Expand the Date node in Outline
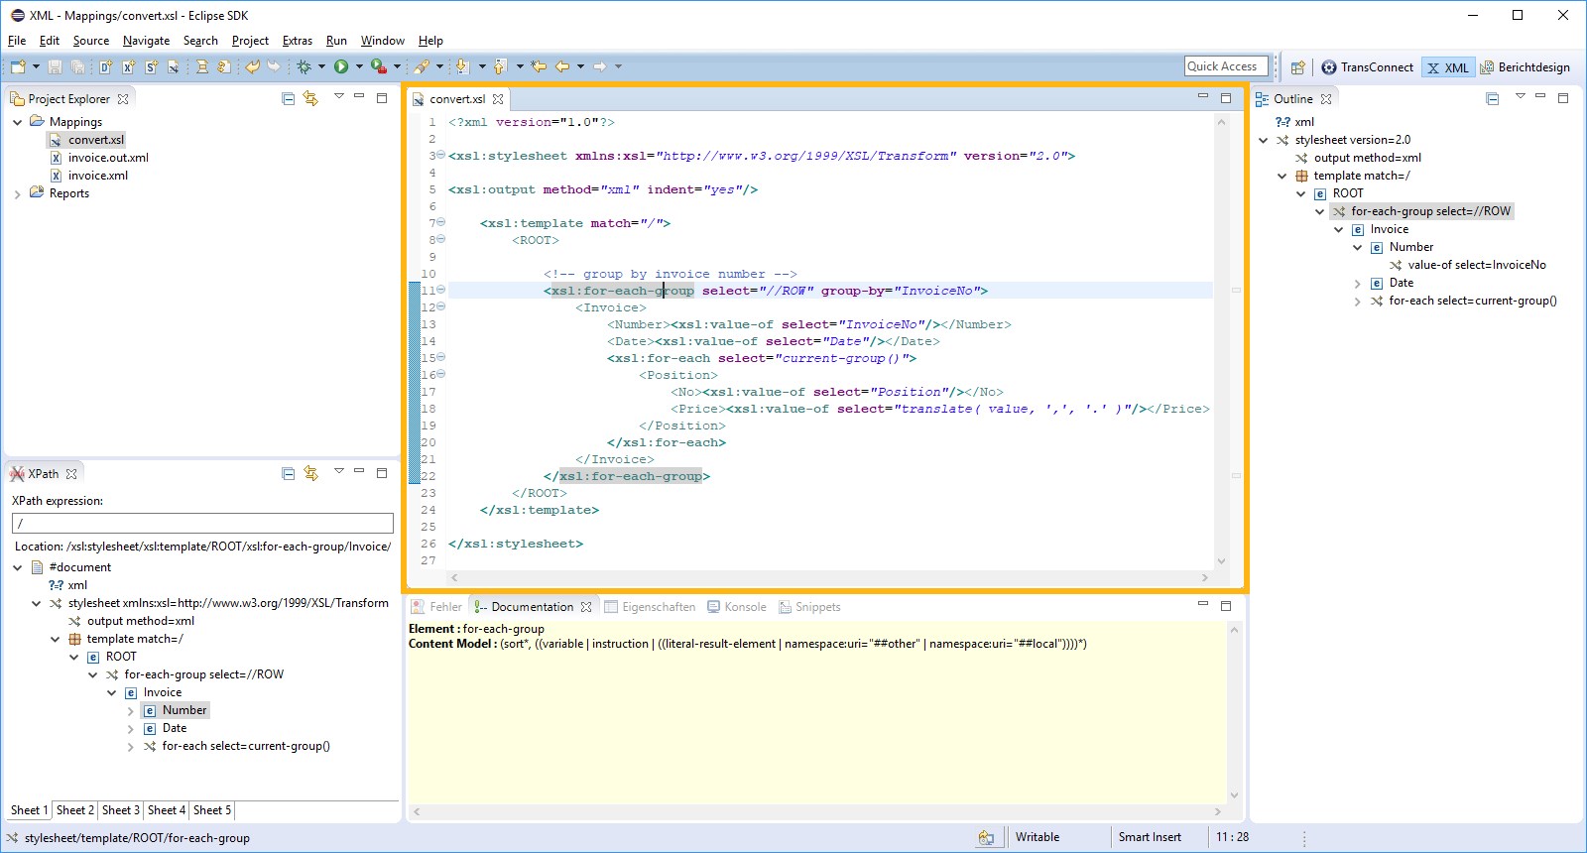Image resolution: width=1587 pixels, height=853 pixels. pyautogui.click(x=1358, y=283)
